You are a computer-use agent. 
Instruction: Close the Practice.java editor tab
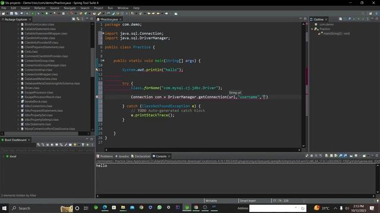coord(121,20)
